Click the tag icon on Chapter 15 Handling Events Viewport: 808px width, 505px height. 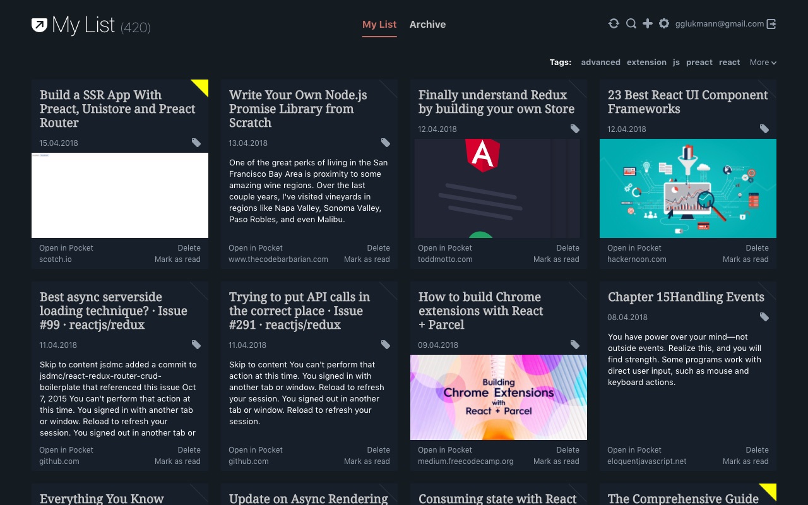coord(764,317)
